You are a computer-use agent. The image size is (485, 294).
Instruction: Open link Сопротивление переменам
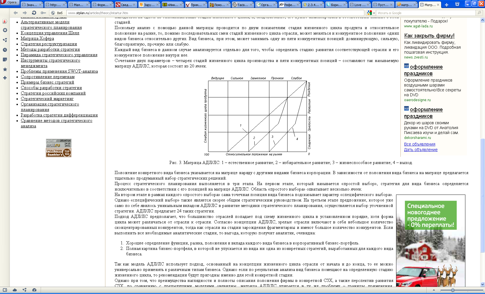click(48, 77)
